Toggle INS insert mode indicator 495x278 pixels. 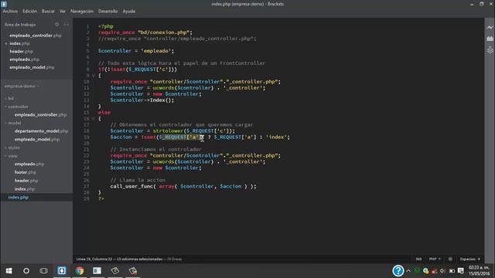(418, 259)
